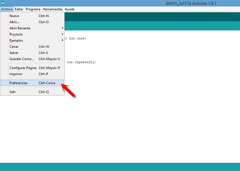
Task: Choose Guardar Como... menu entry
Action: click(x=32, y=59)
